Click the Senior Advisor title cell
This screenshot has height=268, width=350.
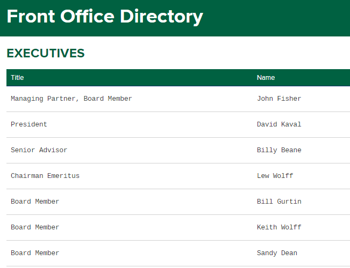(x=39, y=150)
